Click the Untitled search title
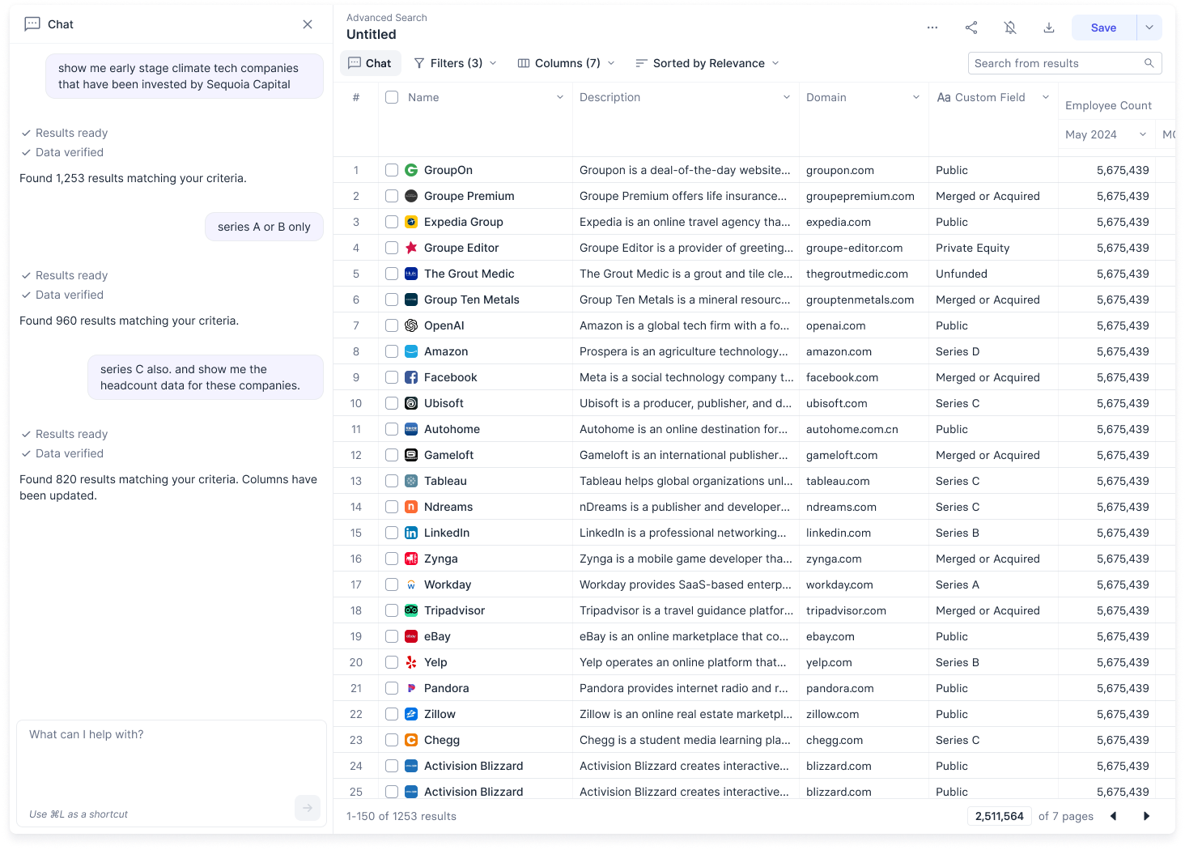Screen dimensions: 1185x850 coord(372,34)
